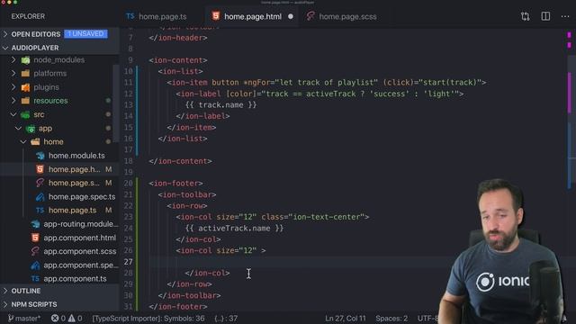Screen dimensions: 576x324
Task: Click the plugins folder icon
Action: pyautogui.click(x=25, y=87)
